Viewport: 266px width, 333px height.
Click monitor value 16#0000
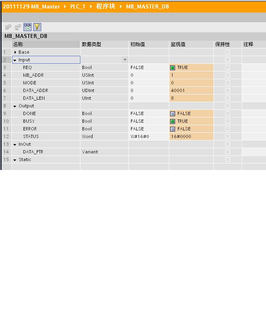191,136
